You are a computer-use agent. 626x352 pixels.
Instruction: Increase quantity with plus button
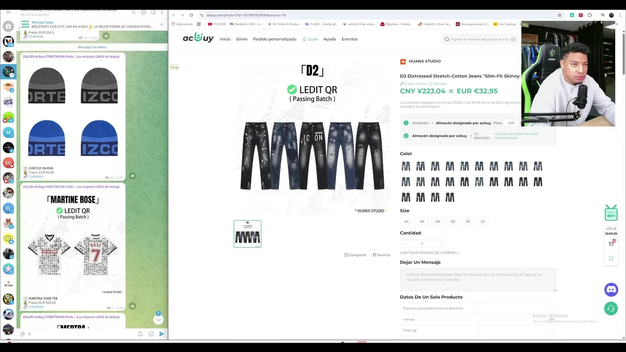(x=440, y=243)
